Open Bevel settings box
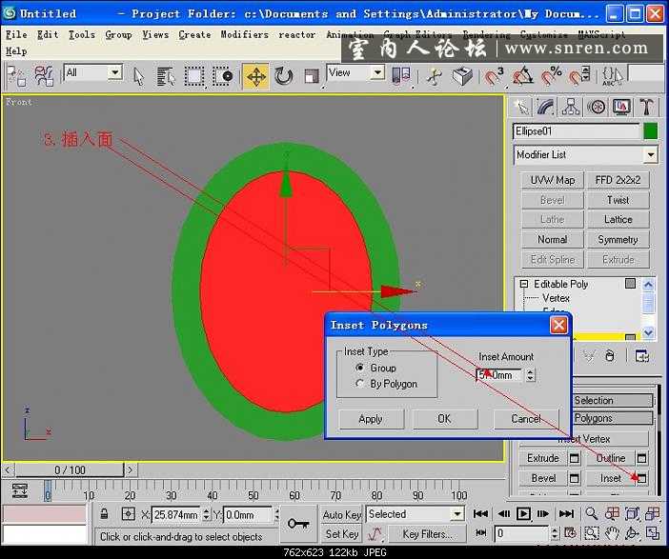This screenshot has width=669, height=559. click(x=575, y=478)
